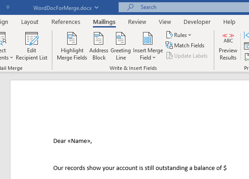This screenshot has height=179, width=249.
Task: Open the References tab
Action: (x=66, y=22)
